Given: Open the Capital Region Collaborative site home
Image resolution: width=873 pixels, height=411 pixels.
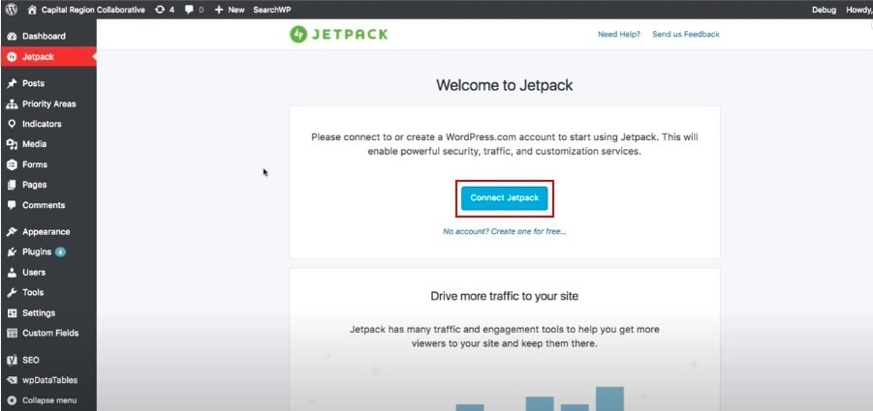Looking at the screenshot, I should pos(94,10).
